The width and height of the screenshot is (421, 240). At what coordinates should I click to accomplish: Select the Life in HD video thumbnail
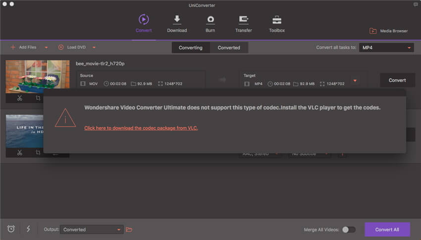24,131
